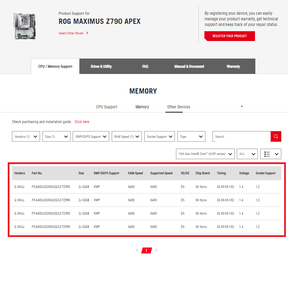Click the Register Your Product button
The width and height of the screenshot is (288, 305).
230,36
